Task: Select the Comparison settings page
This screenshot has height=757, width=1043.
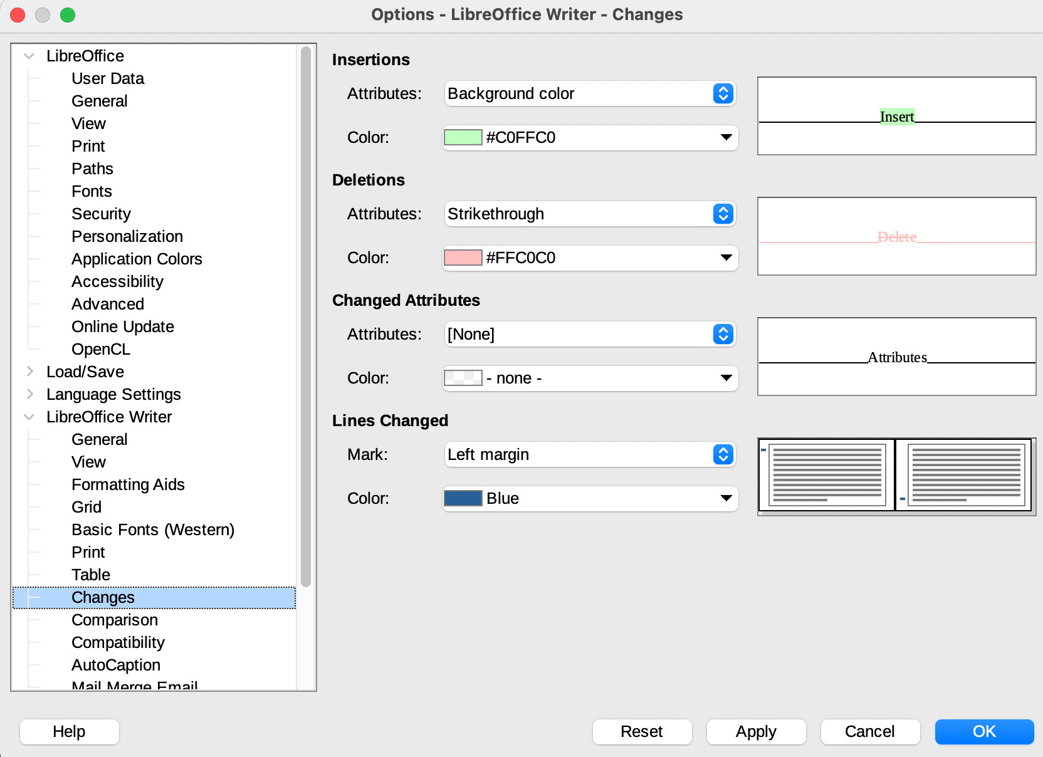Action: coord(115,620)
